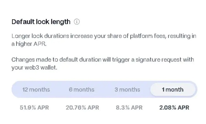Click the words 'web3 wallet'

[41, 68]
